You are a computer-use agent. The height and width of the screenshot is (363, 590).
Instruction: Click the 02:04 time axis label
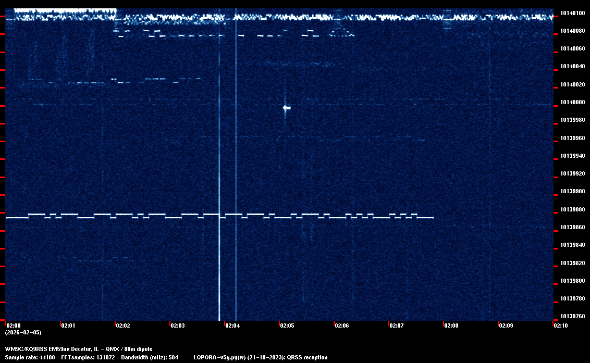point(232,326)
